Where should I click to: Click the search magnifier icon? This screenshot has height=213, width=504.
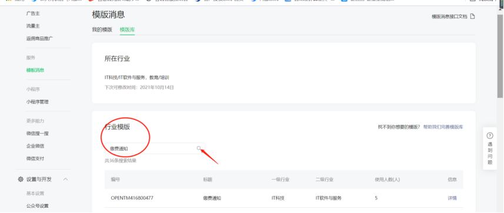point(199,148)
